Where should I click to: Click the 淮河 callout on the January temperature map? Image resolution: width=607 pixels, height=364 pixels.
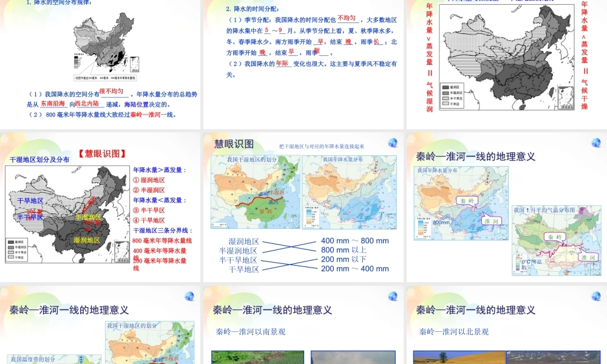(x=588, y=257)
